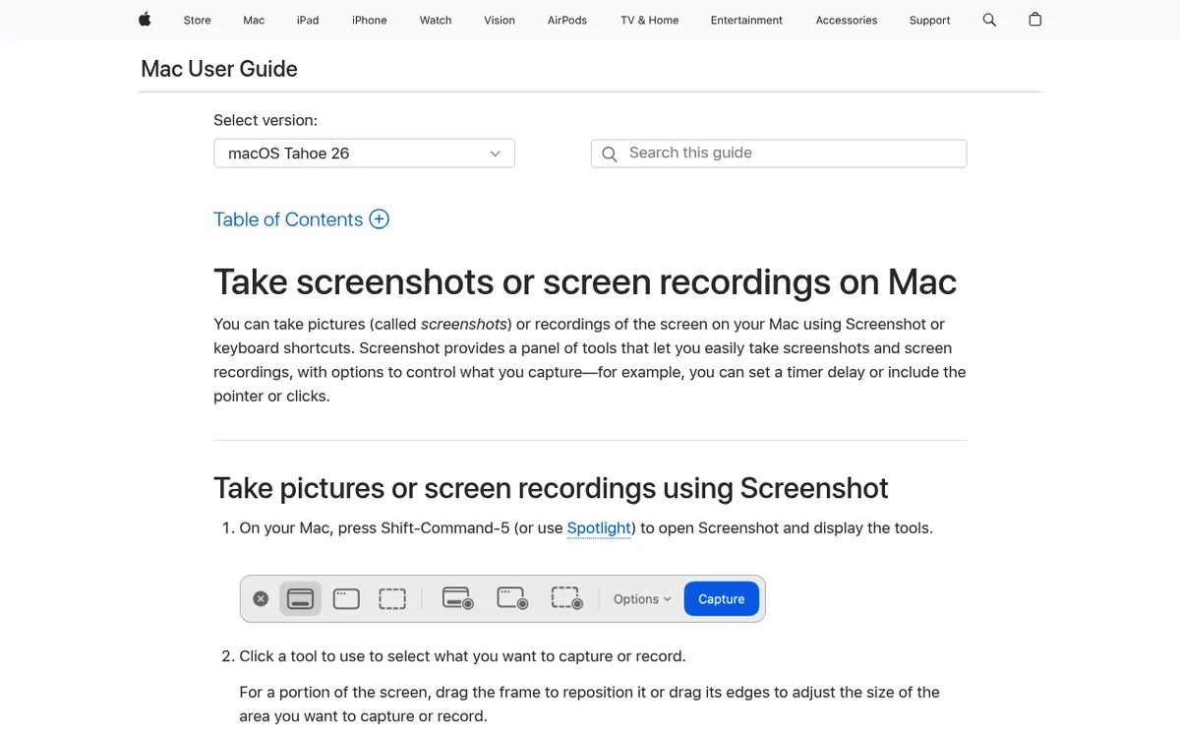This screenshot has height=738, width=1180.
Task: Select the Capture Entire Screen icon in toolbar image
Action: [301, 598]
